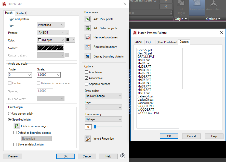Select Specified origin radio button
The image size is (226, 162).
pyautogui.click(x=10, y=120)
